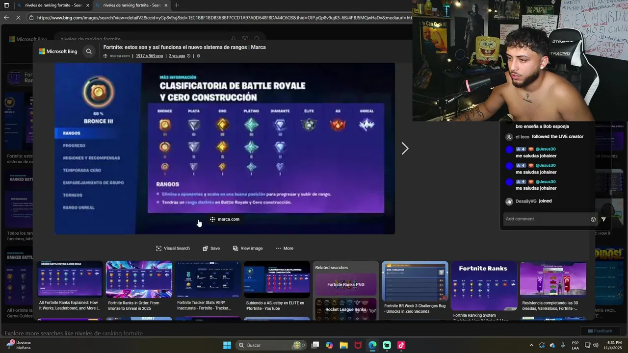Click the send arrow icon beside Add comment
The image size is (628, 353).
(x=603, y=219)
